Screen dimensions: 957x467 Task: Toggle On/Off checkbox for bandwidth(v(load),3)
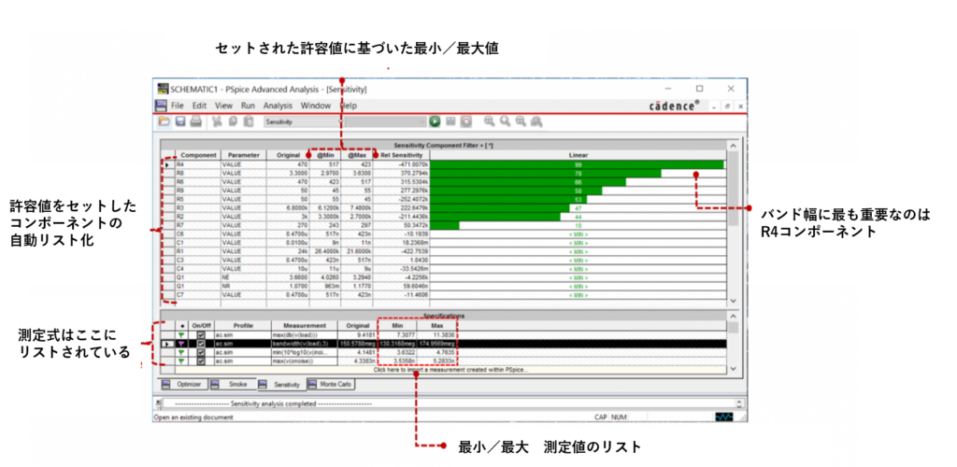(200, 344)
